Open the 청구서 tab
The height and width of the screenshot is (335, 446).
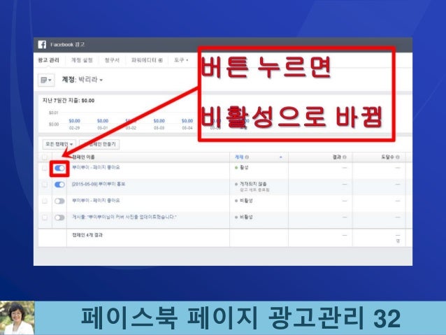(x=112, y=60)
